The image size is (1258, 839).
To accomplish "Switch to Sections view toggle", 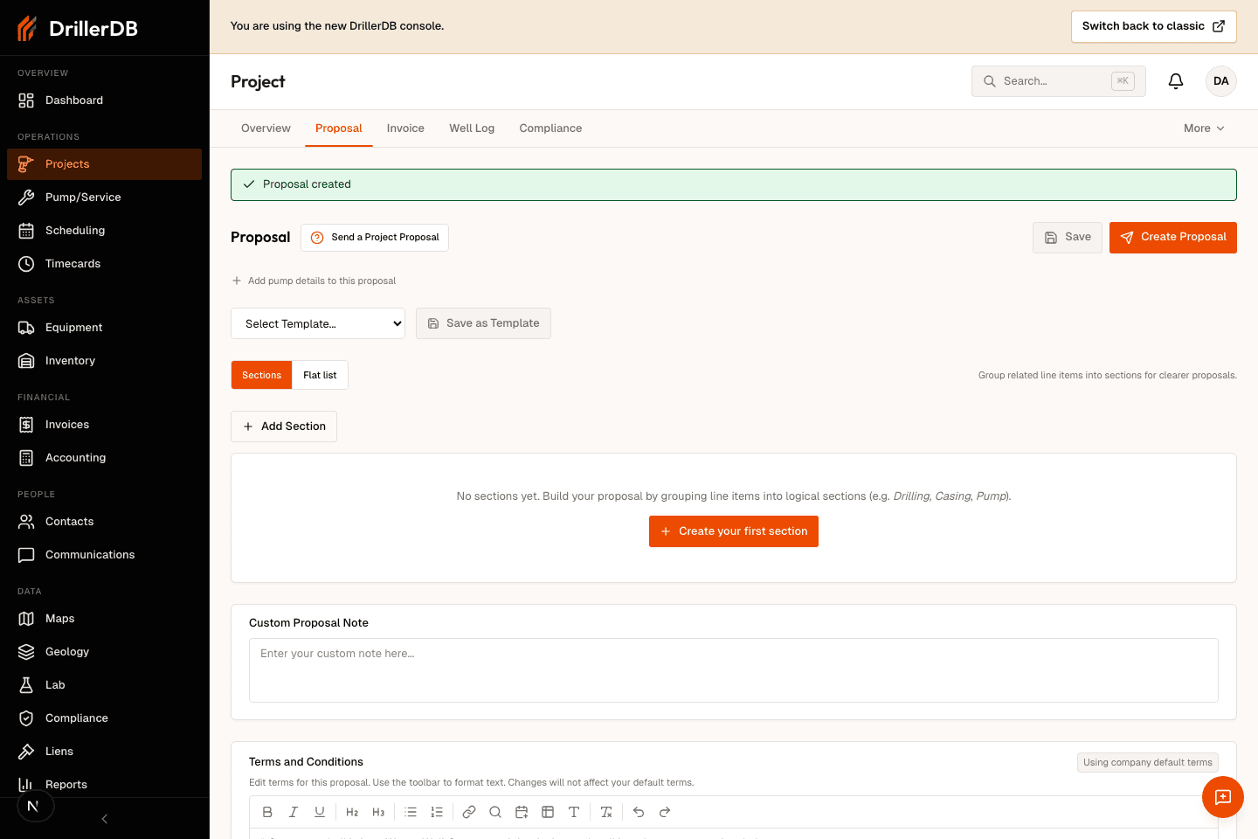I will point(261,375).
